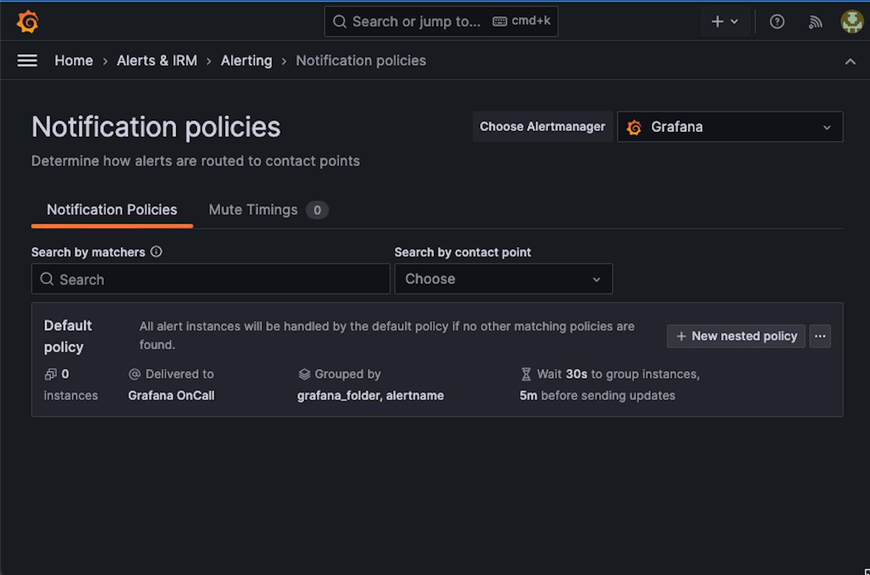Open the help question mark icon

[777, 22]
